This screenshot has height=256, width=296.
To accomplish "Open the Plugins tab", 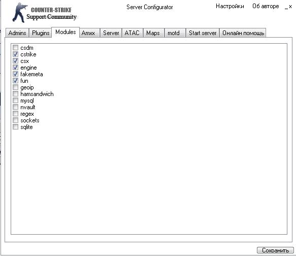I will point(41,33).
